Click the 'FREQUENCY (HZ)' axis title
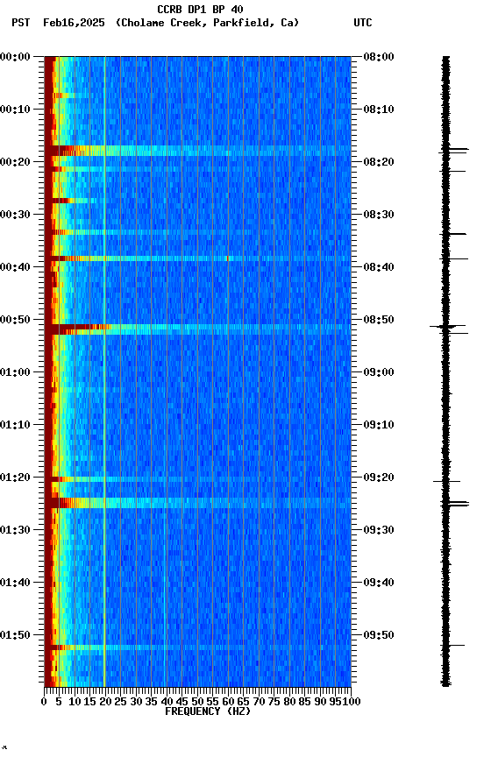This screenshot has width=484, height=757. point(208,712)
